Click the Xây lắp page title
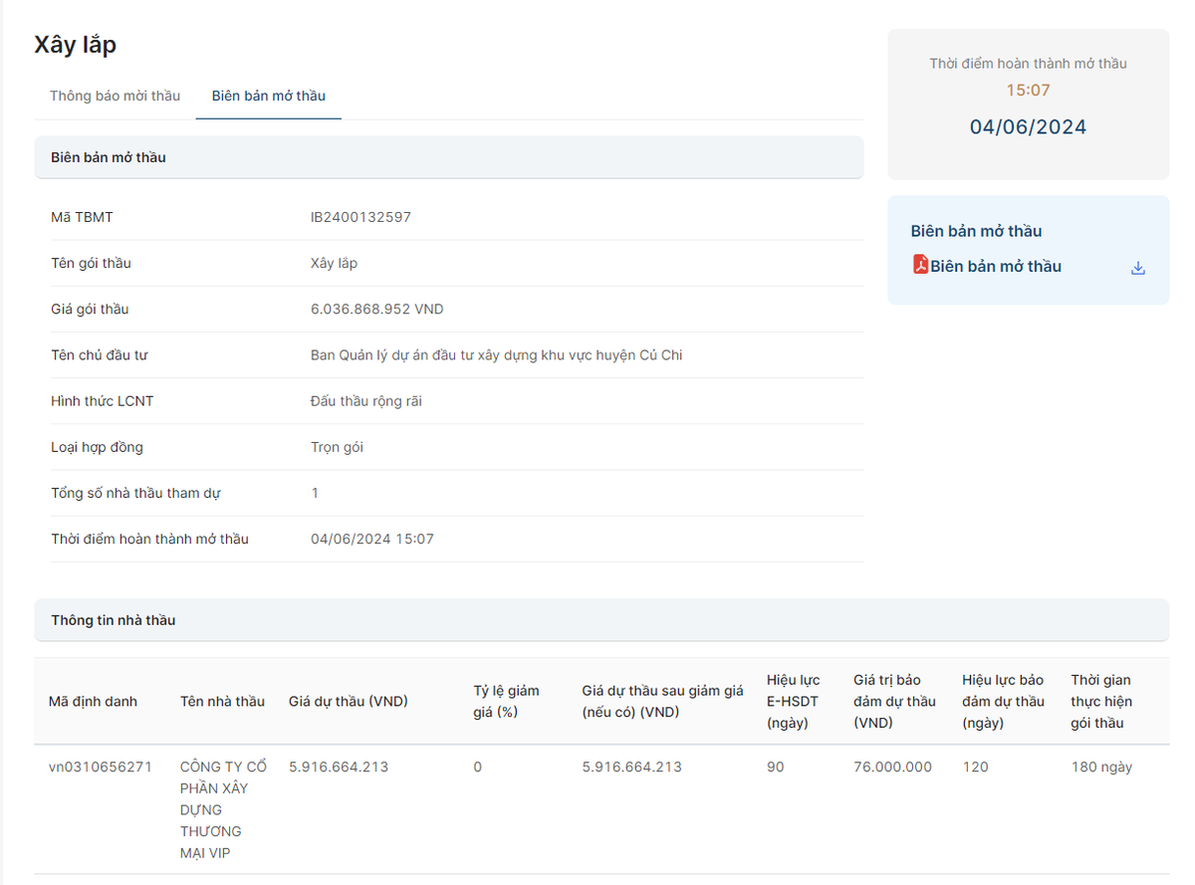Screen dimensions: 1195x885 (x=76, y=45)
